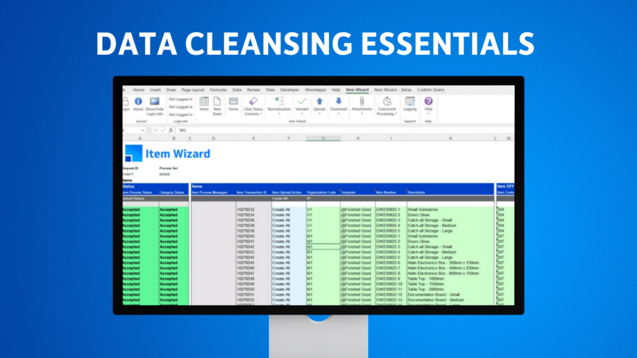
Task: Open the About info icon
Action: click(138, 101)
